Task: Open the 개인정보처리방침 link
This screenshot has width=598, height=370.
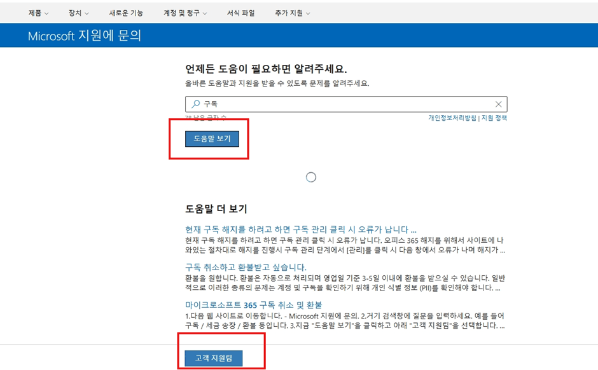Action: 452,118
